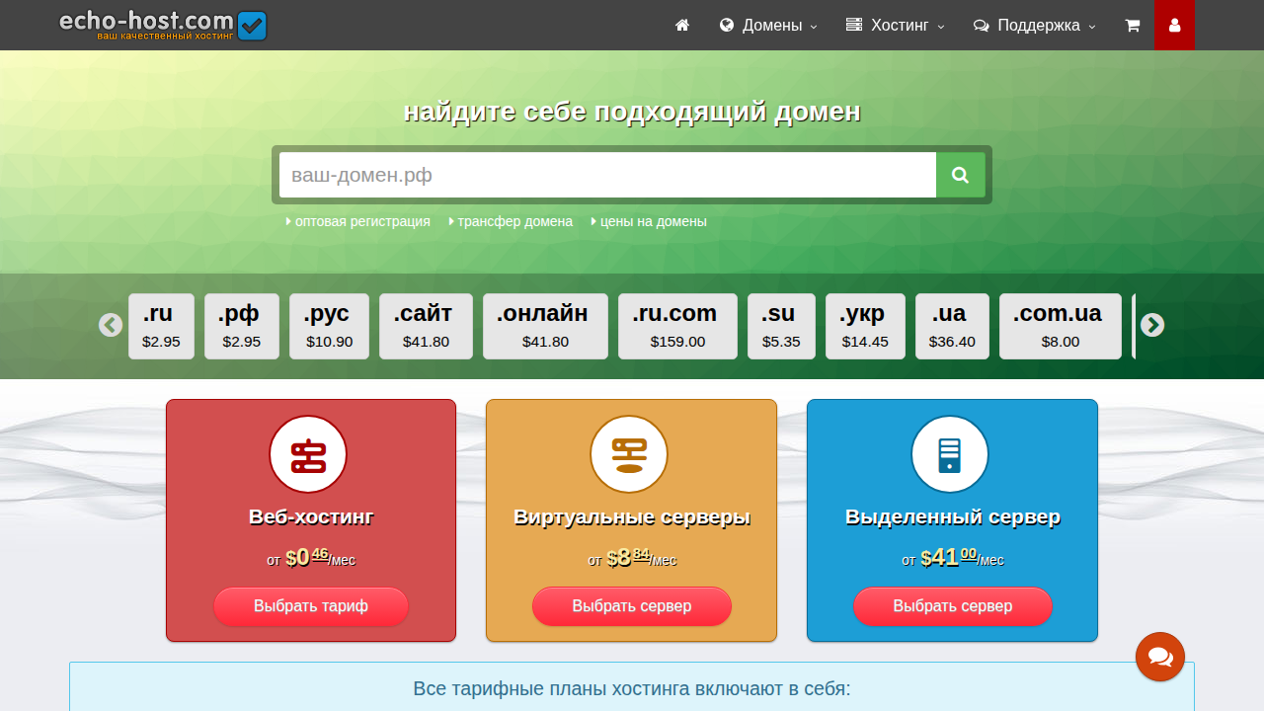Slide domain carousel left with arrow
Viewport: 1264px width, 711px height.
click(x=111, y=325)
